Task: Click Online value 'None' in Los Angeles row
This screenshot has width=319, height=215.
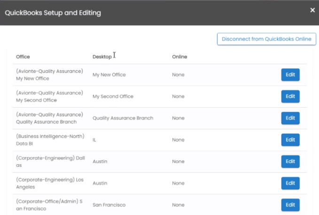Action: (178, 183)
